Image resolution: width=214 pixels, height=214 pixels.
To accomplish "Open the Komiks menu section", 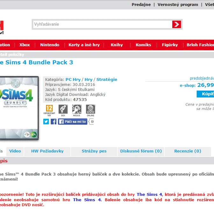I will point(143,45).
